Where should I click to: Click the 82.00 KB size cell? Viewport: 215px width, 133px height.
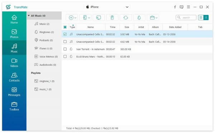point(125,56)
